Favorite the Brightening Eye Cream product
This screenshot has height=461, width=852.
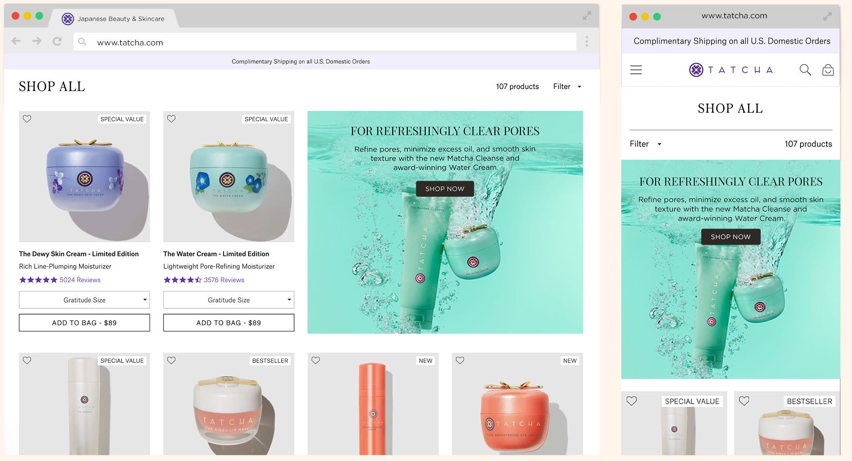(x=460, y=360)
